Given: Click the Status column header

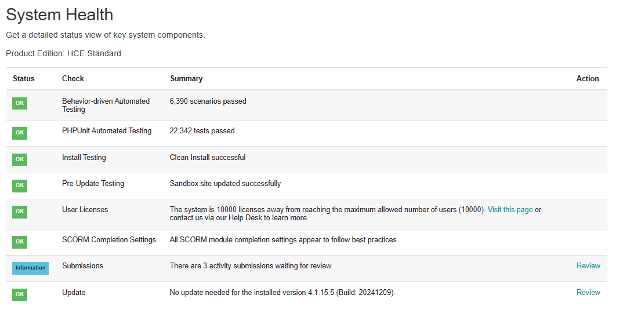Looking at the screenshot, I should (24, 79).
